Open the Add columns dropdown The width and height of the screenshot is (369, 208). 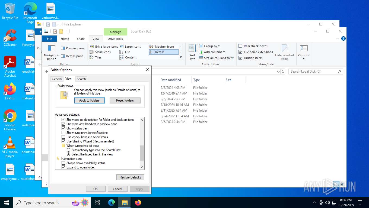pyautogui.click(x=212, y=52)
